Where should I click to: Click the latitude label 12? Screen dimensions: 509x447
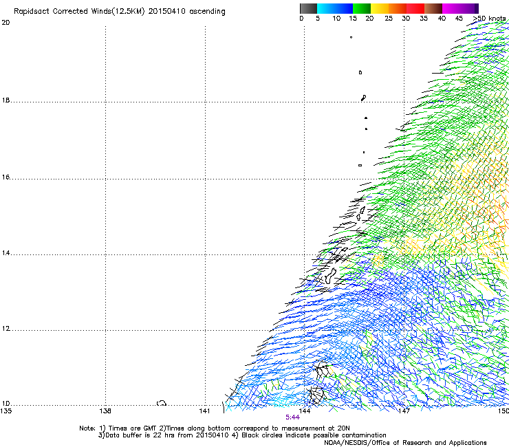pyautogui.click(x=6, y=329)
